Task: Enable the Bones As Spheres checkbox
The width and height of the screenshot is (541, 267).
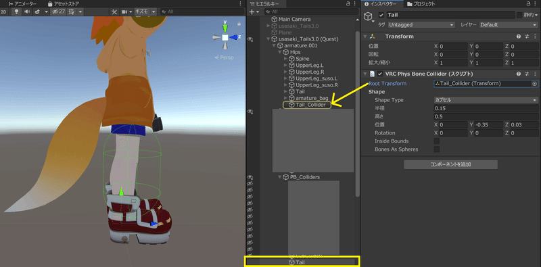Action: pyautogui.click(x=436, y=149)
